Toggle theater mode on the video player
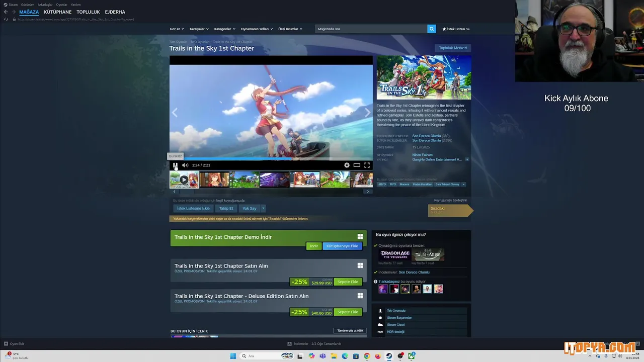Image resolution: width=644 pixels, height=362 pixels. point(357,165)
